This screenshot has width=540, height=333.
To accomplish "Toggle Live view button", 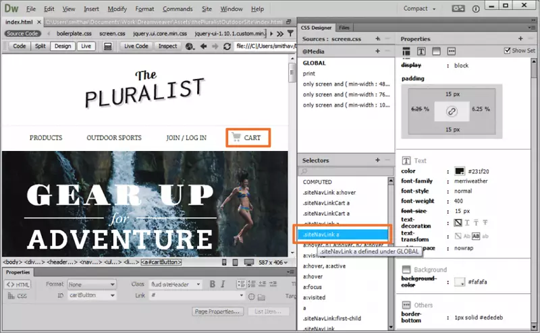I will (x=86, y=46).
